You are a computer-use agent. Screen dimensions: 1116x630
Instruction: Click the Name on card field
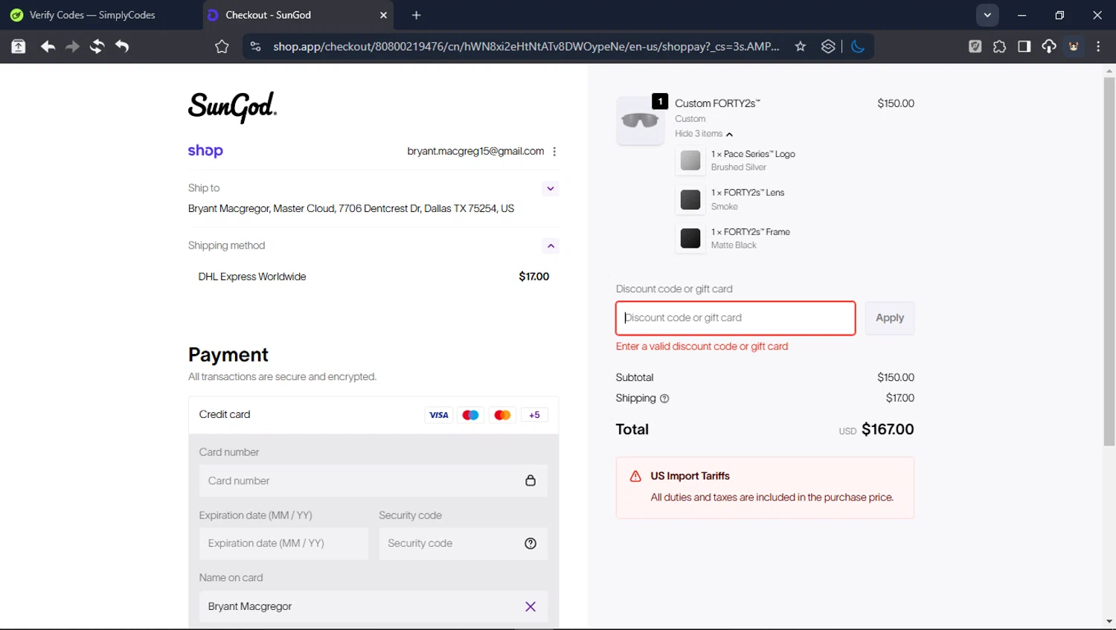coord(373,607)
